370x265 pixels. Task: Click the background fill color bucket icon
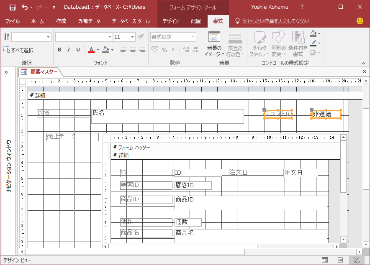pyautogui.click(x=105, y=50)
